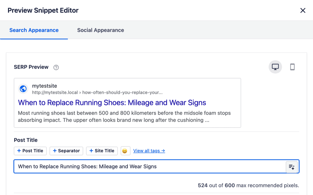Open the Social Appearance tab
This screenshot has width=313, height=195.
click(101, 30)
